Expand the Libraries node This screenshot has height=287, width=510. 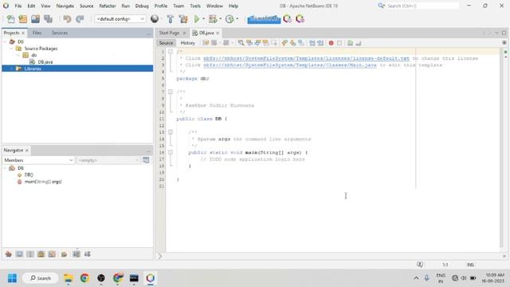click(11, 69)
